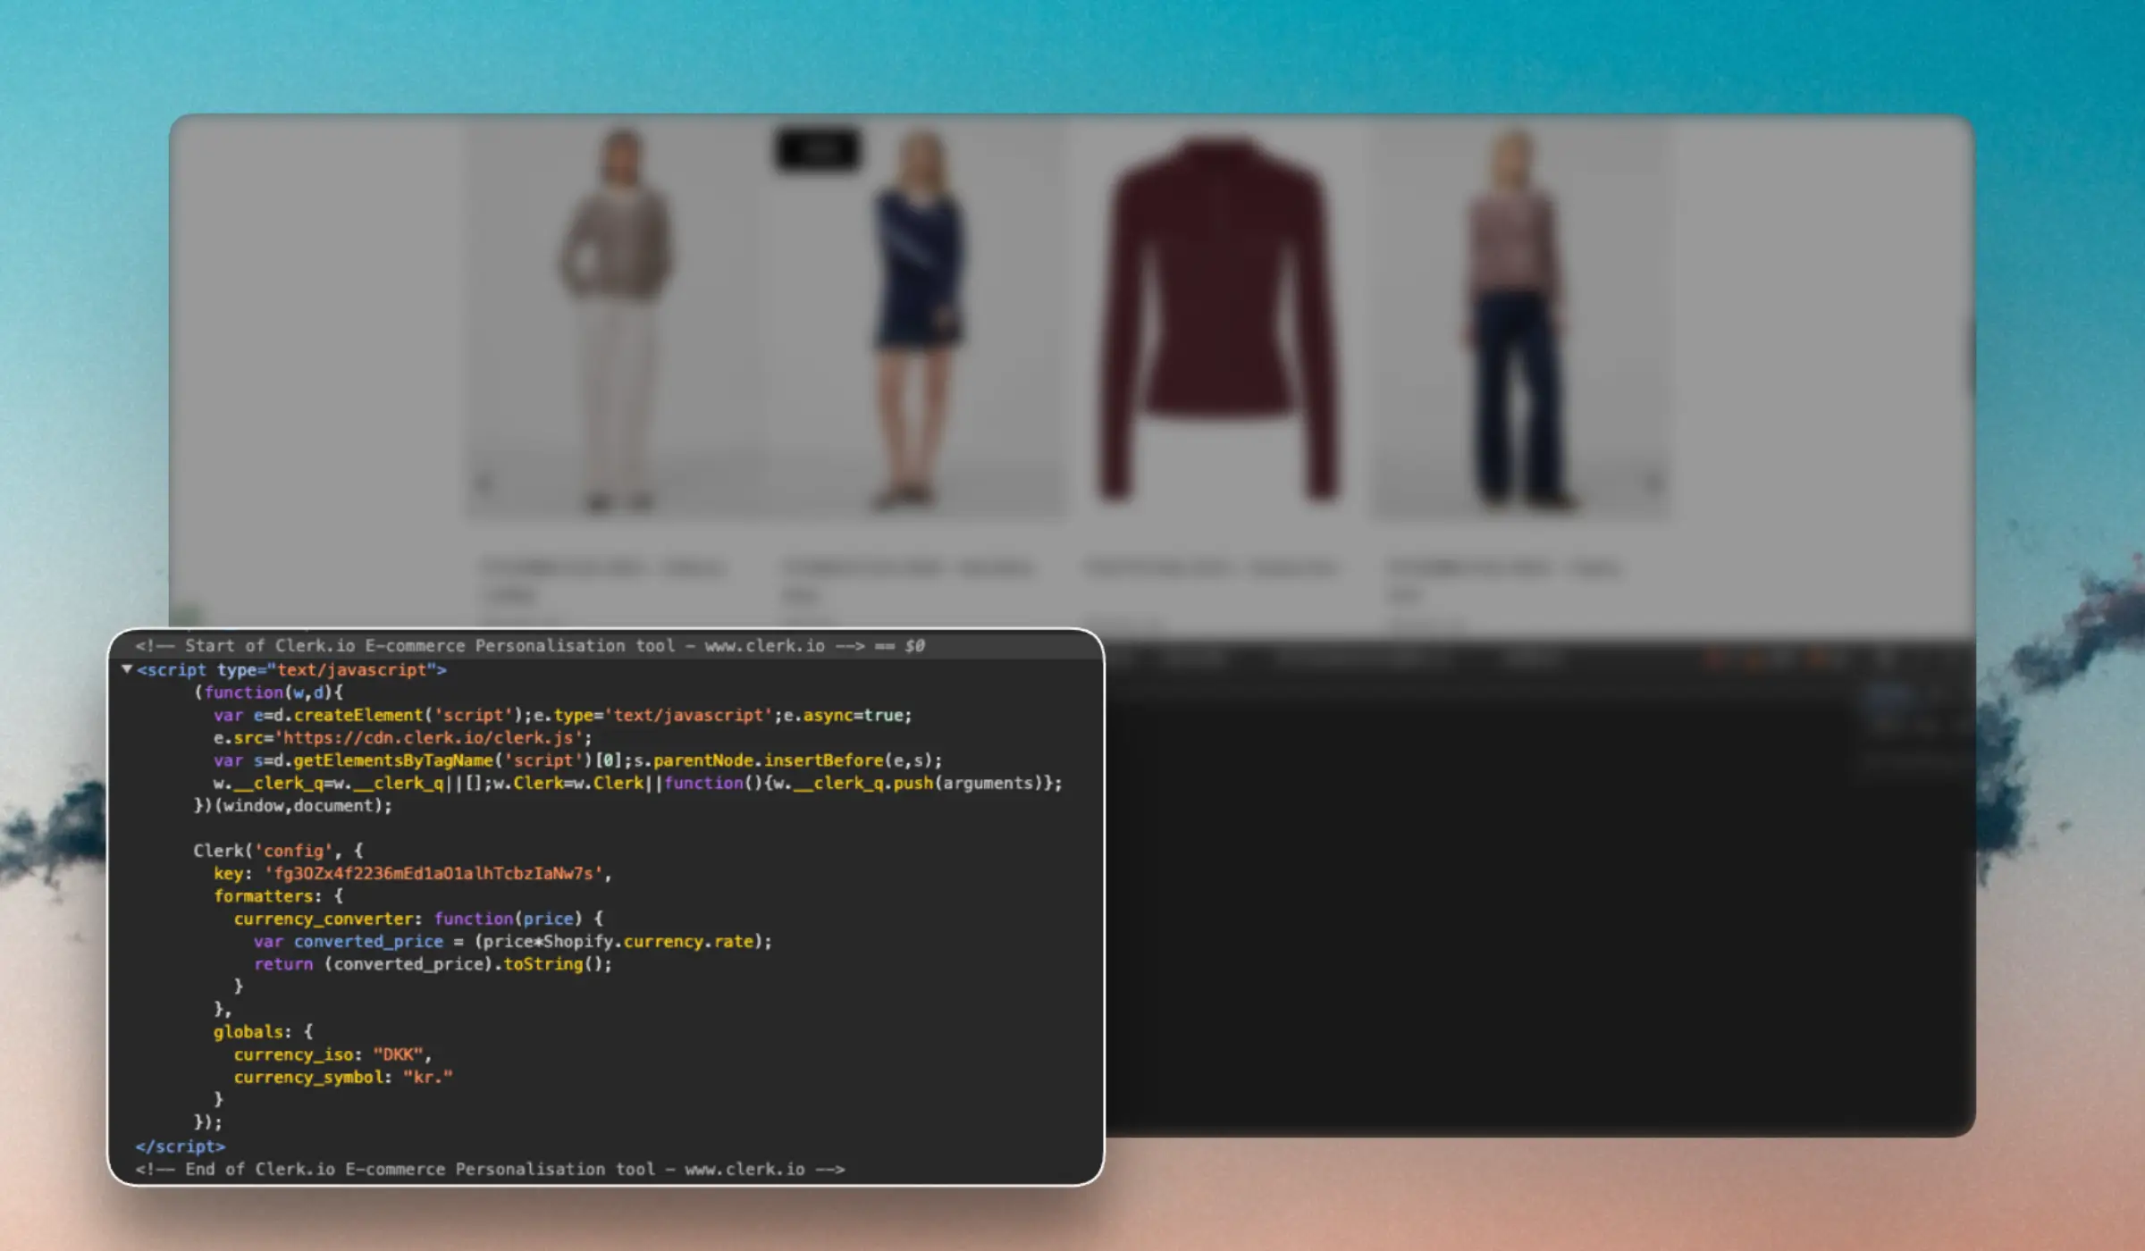
Task: Click the black badge on navy dress product
Action: (817, 149)
